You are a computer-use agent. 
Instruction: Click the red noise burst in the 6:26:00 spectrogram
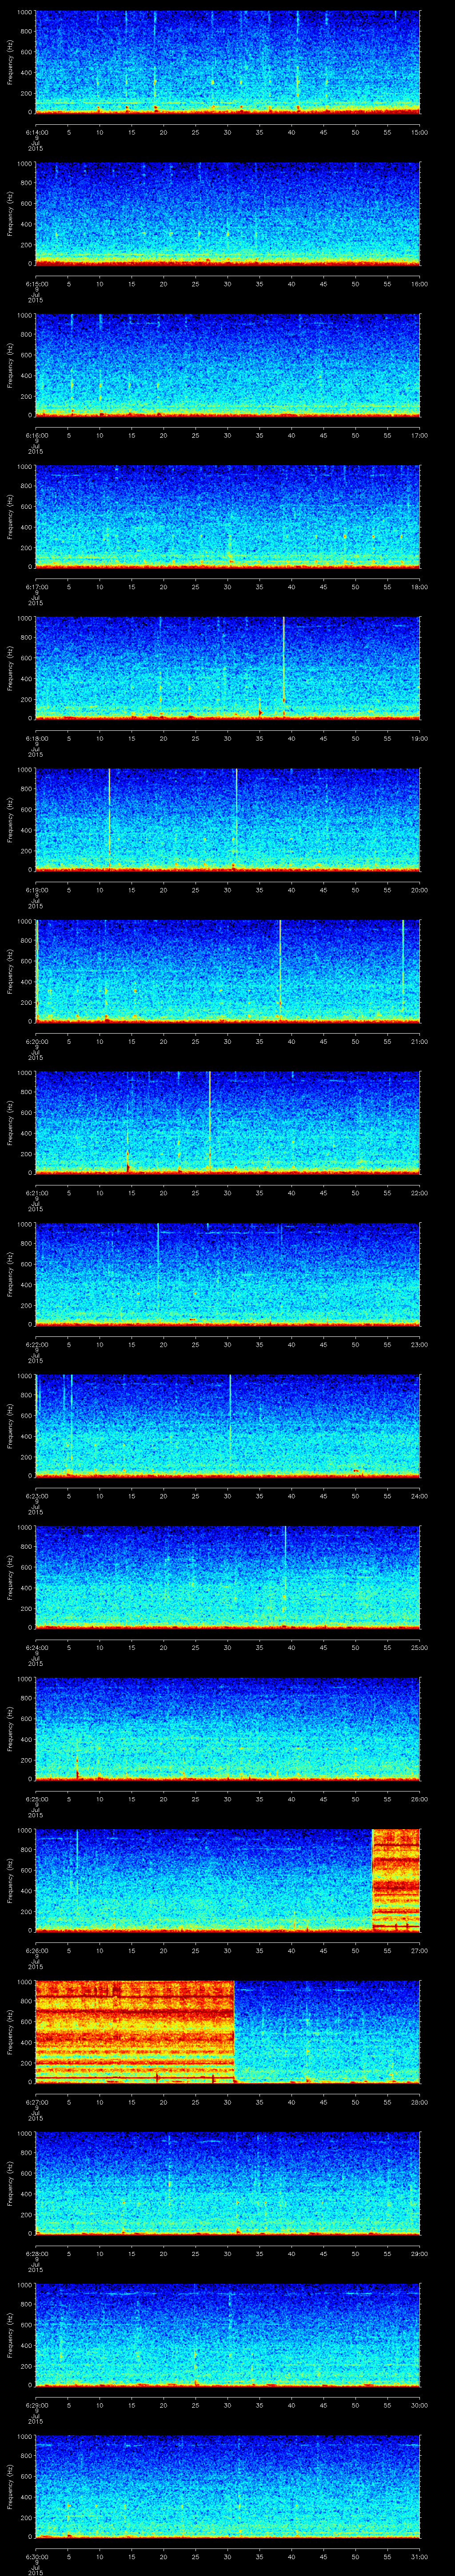point(396,1880)
